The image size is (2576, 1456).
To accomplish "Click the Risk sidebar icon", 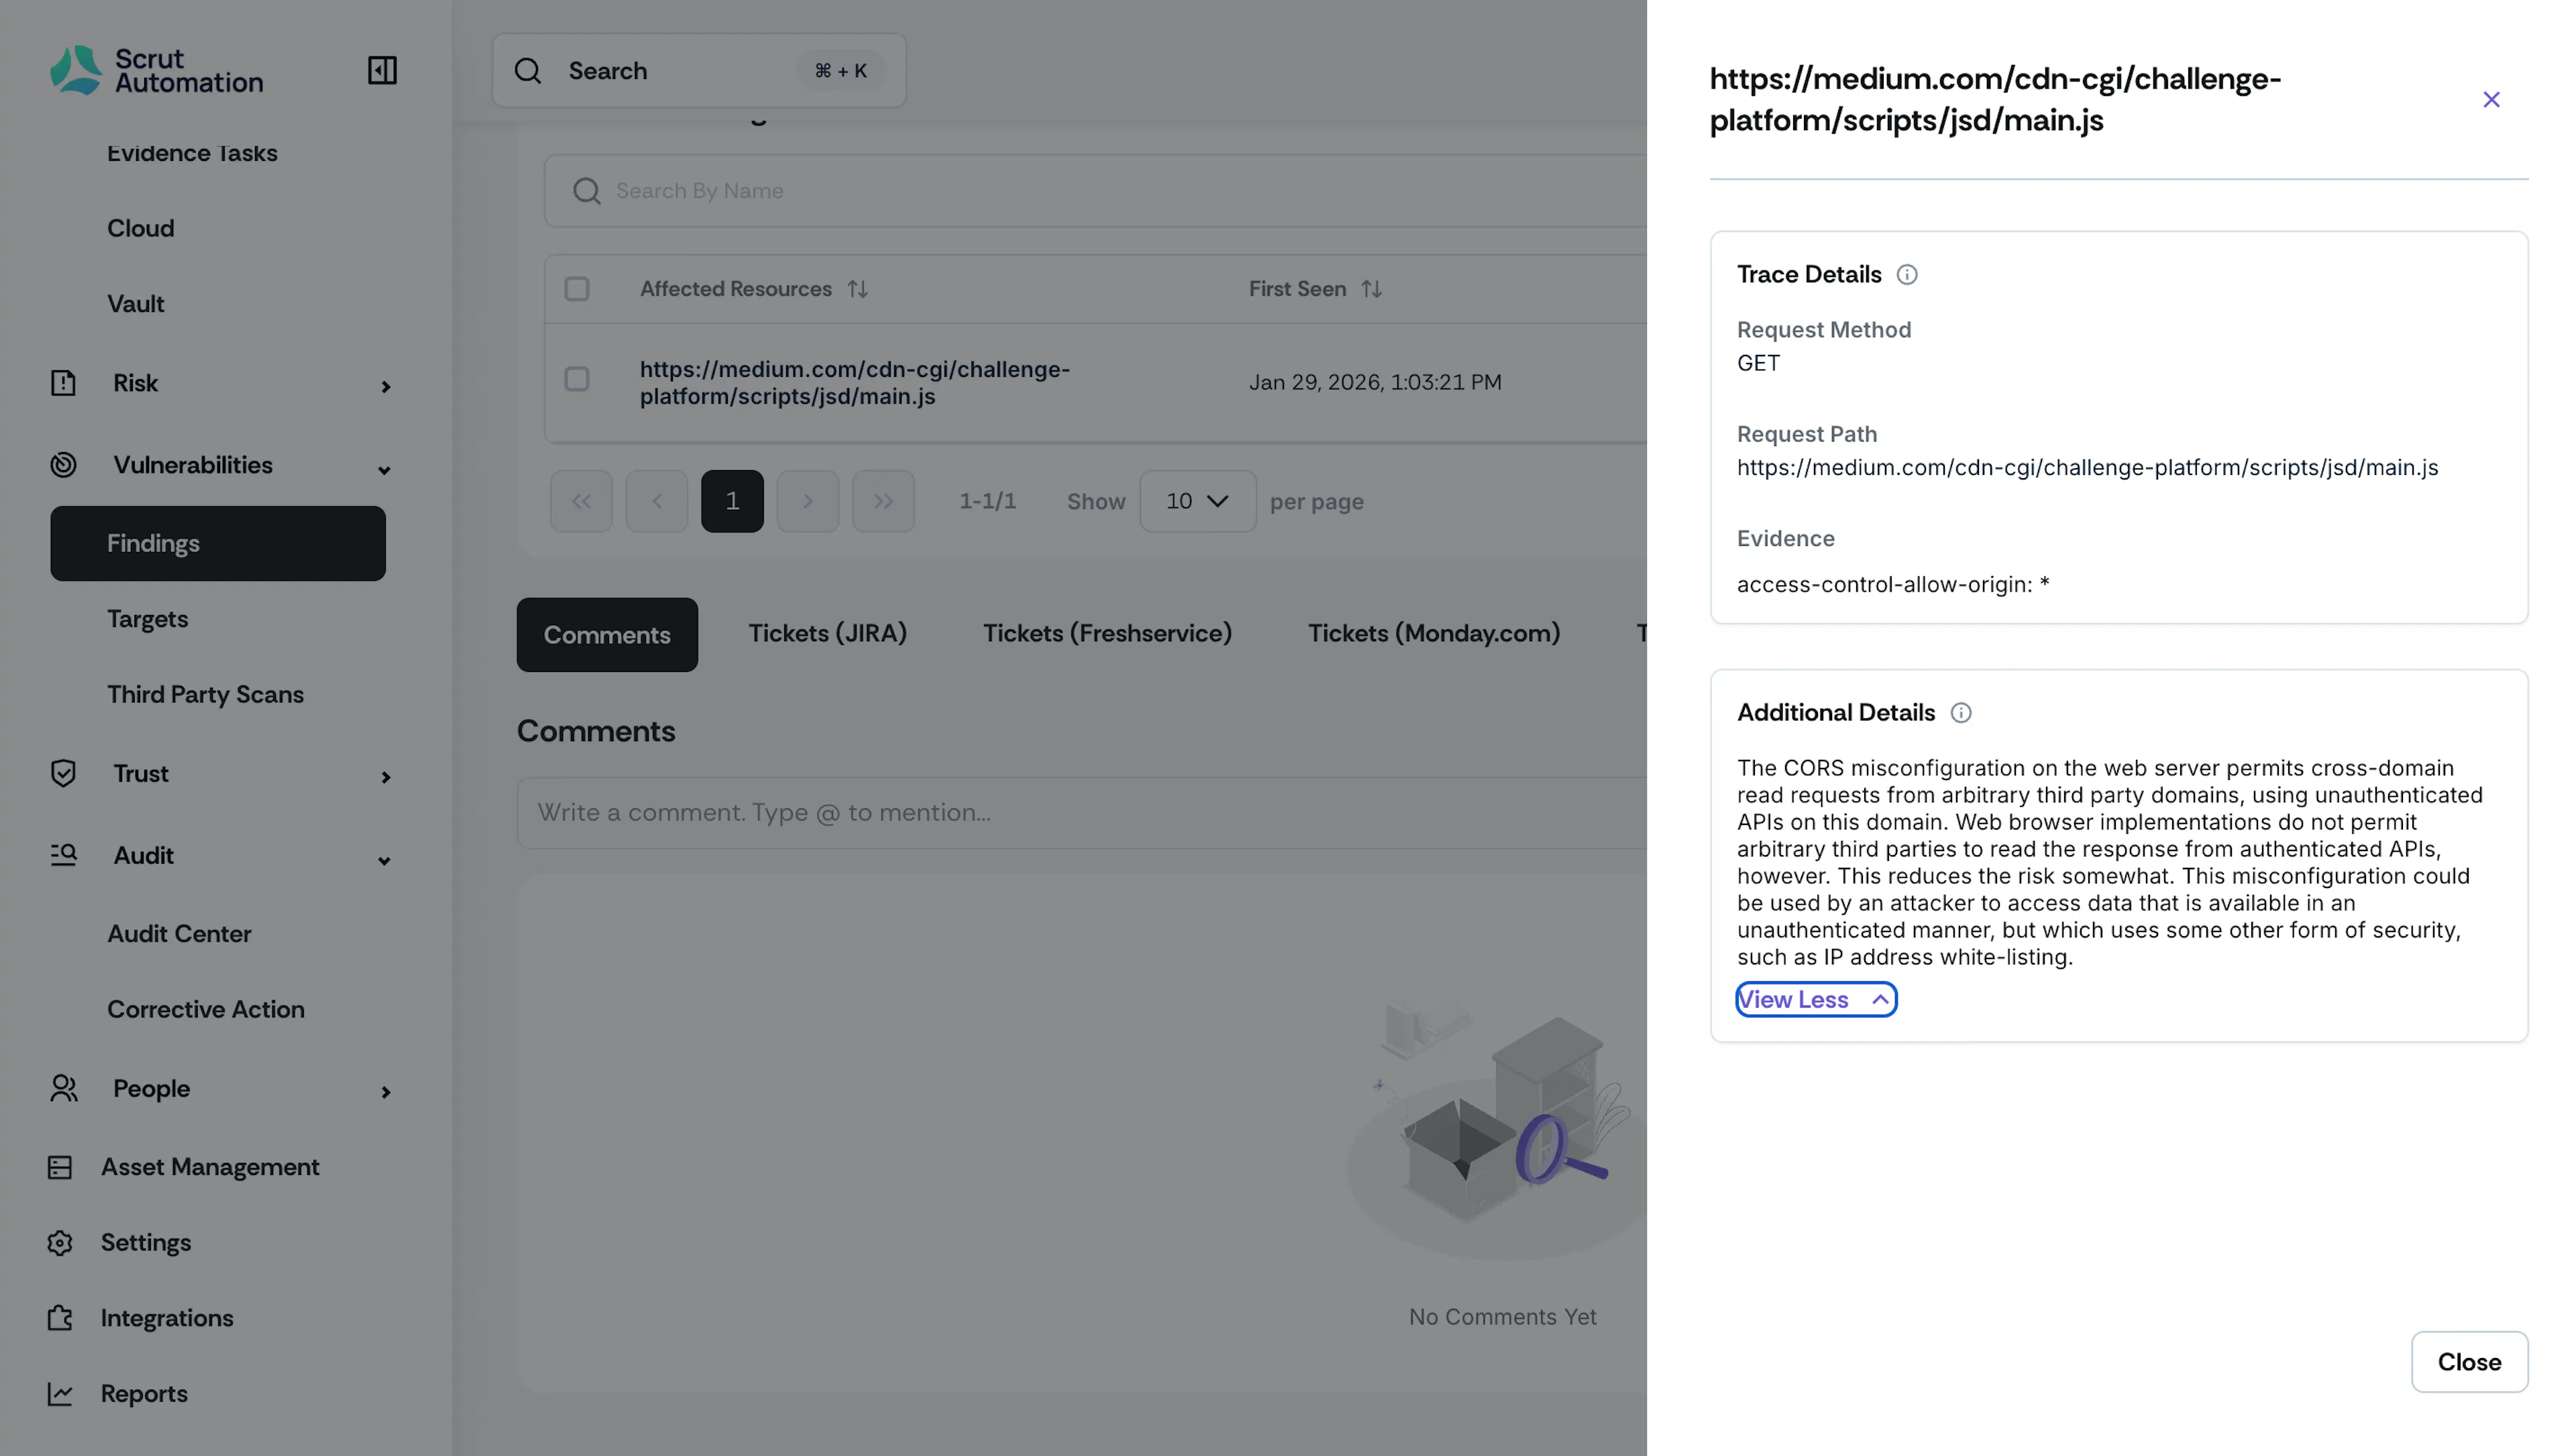I will 63,383.
